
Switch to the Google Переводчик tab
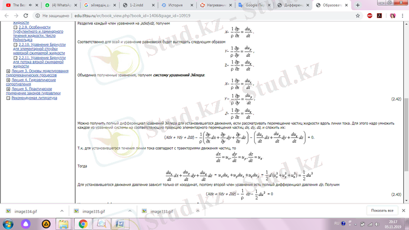tap(253, 5)
